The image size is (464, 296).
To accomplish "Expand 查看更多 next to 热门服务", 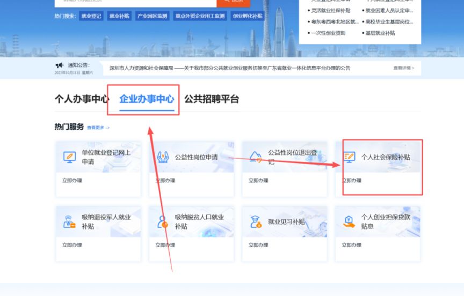I will (98, 128).
